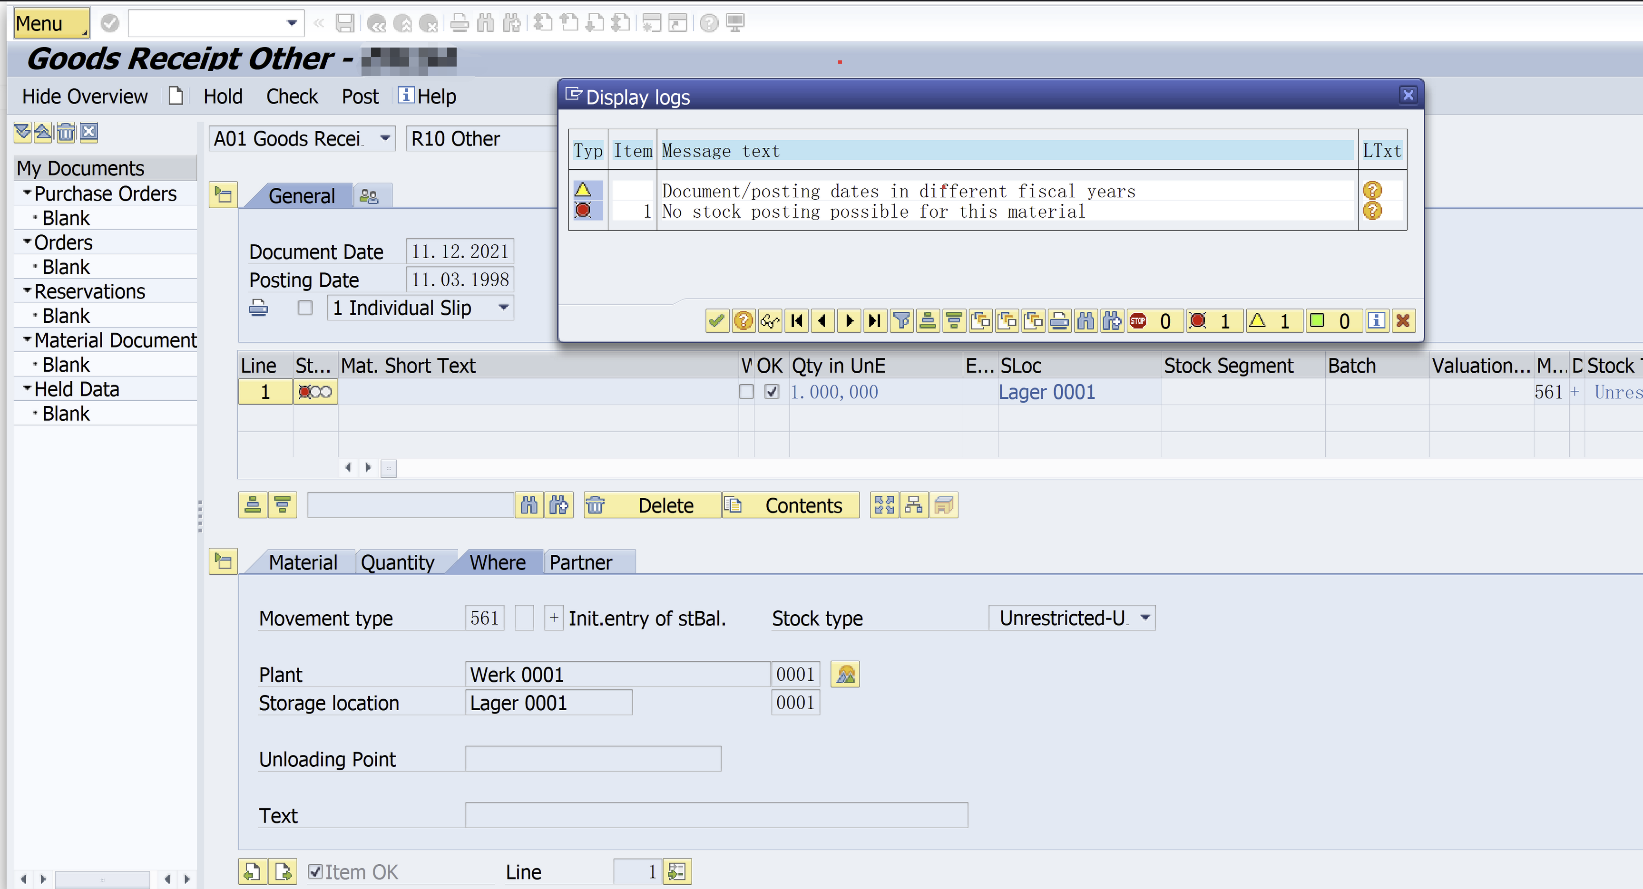This screenshot has height=889, width=1643.
Task: Toggle the V column checkbox in line 1
Action: pos(746,391)
